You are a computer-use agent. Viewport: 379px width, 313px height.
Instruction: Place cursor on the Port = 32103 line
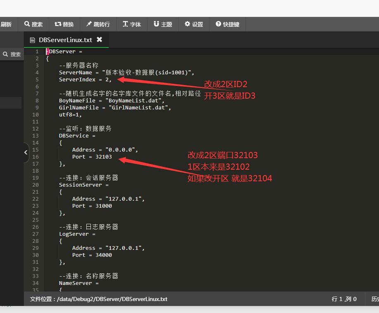(92, 157)
